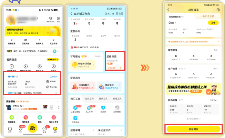Open the green circular icon in bottom shortcuts

point(12,117)
